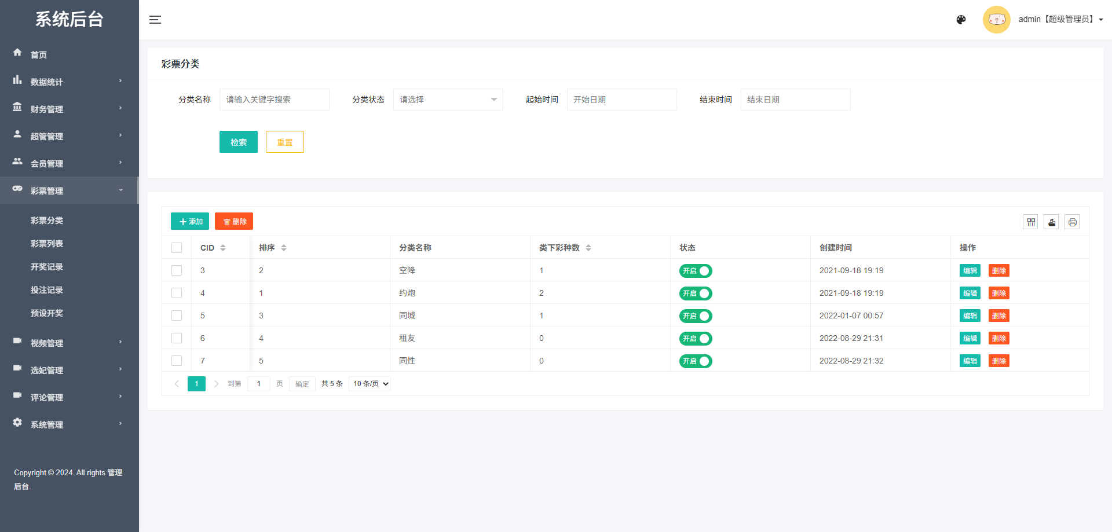Click the export/download icon above the table

tap(1051, 222)
